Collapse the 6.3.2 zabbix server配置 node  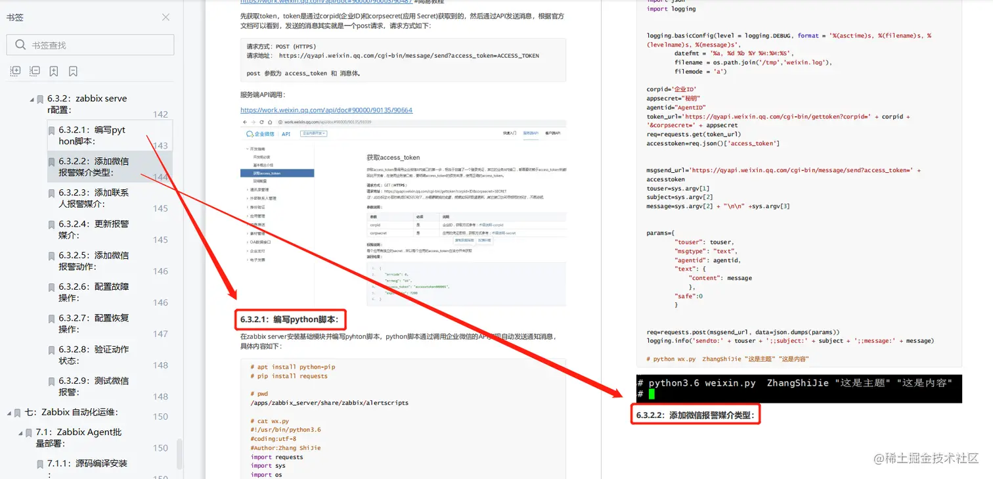(32, 100)
